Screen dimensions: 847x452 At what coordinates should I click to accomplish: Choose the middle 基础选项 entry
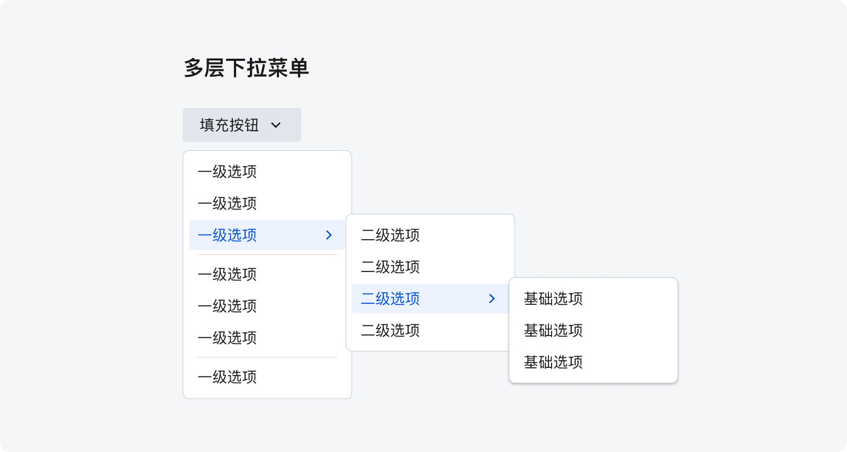click(x=593, y=330)
